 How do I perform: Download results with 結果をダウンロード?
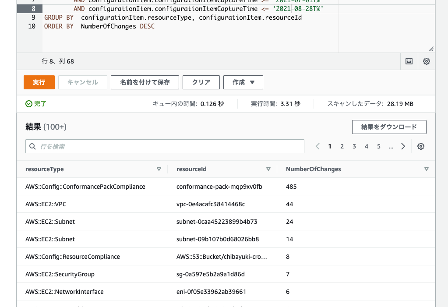click(389, 127)
